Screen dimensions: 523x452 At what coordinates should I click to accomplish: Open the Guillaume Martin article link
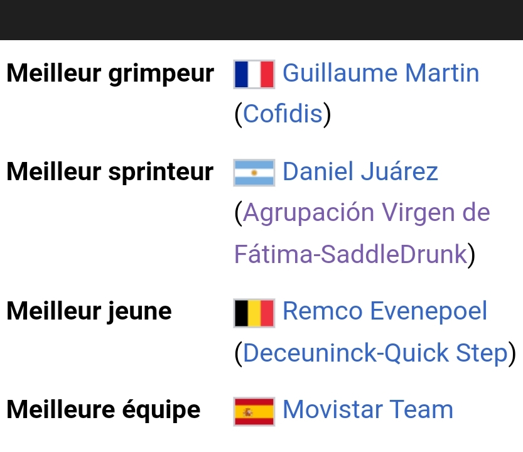[380, 73]
